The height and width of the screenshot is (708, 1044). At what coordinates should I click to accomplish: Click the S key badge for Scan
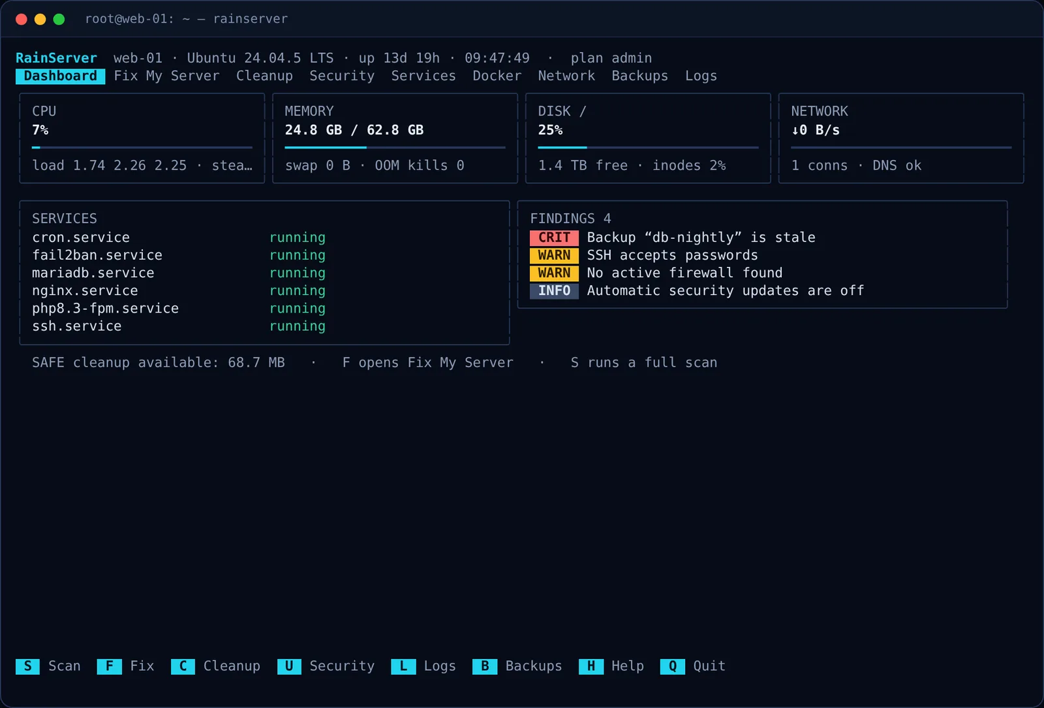[x=27, y=666]
